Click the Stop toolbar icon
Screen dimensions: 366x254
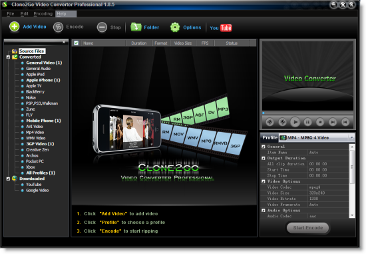click(102, 27)
